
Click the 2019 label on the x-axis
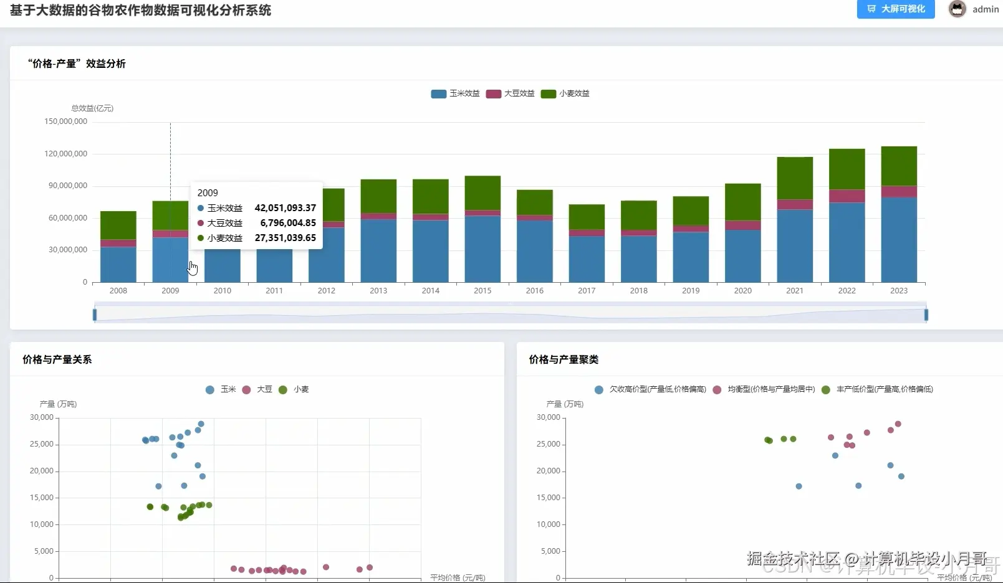point(691,291)
